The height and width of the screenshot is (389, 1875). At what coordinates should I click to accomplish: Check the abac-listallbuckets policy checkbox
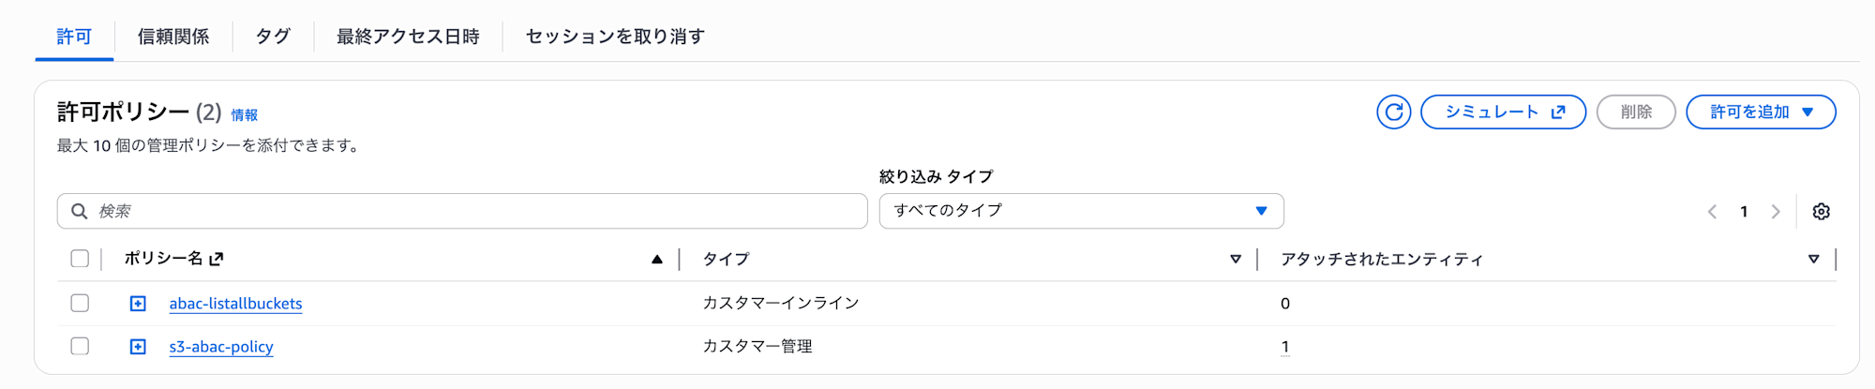(x=80, y=303)
